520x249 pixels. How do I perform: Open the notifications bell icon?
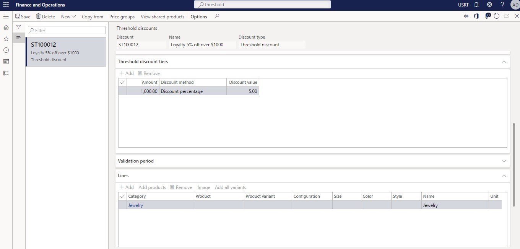coord(476,5)
